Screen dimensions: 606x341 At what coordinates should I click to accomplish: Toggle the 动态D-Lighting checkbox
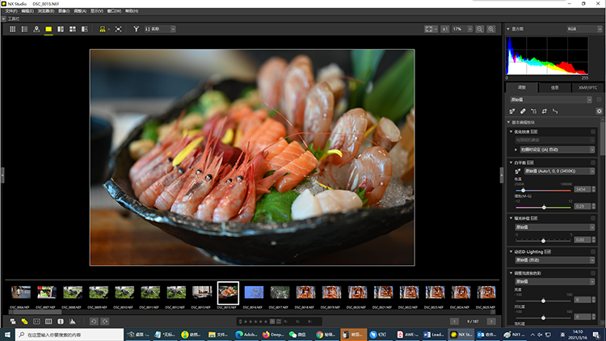pos(593,252)
